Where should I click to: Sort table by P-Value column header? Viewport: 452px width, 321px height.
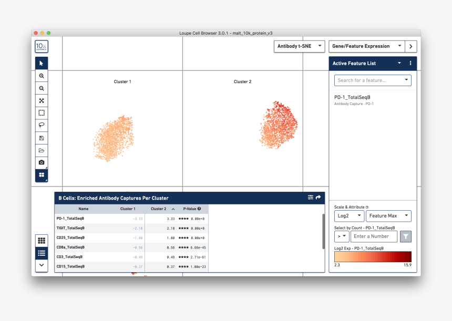(189, 209)
